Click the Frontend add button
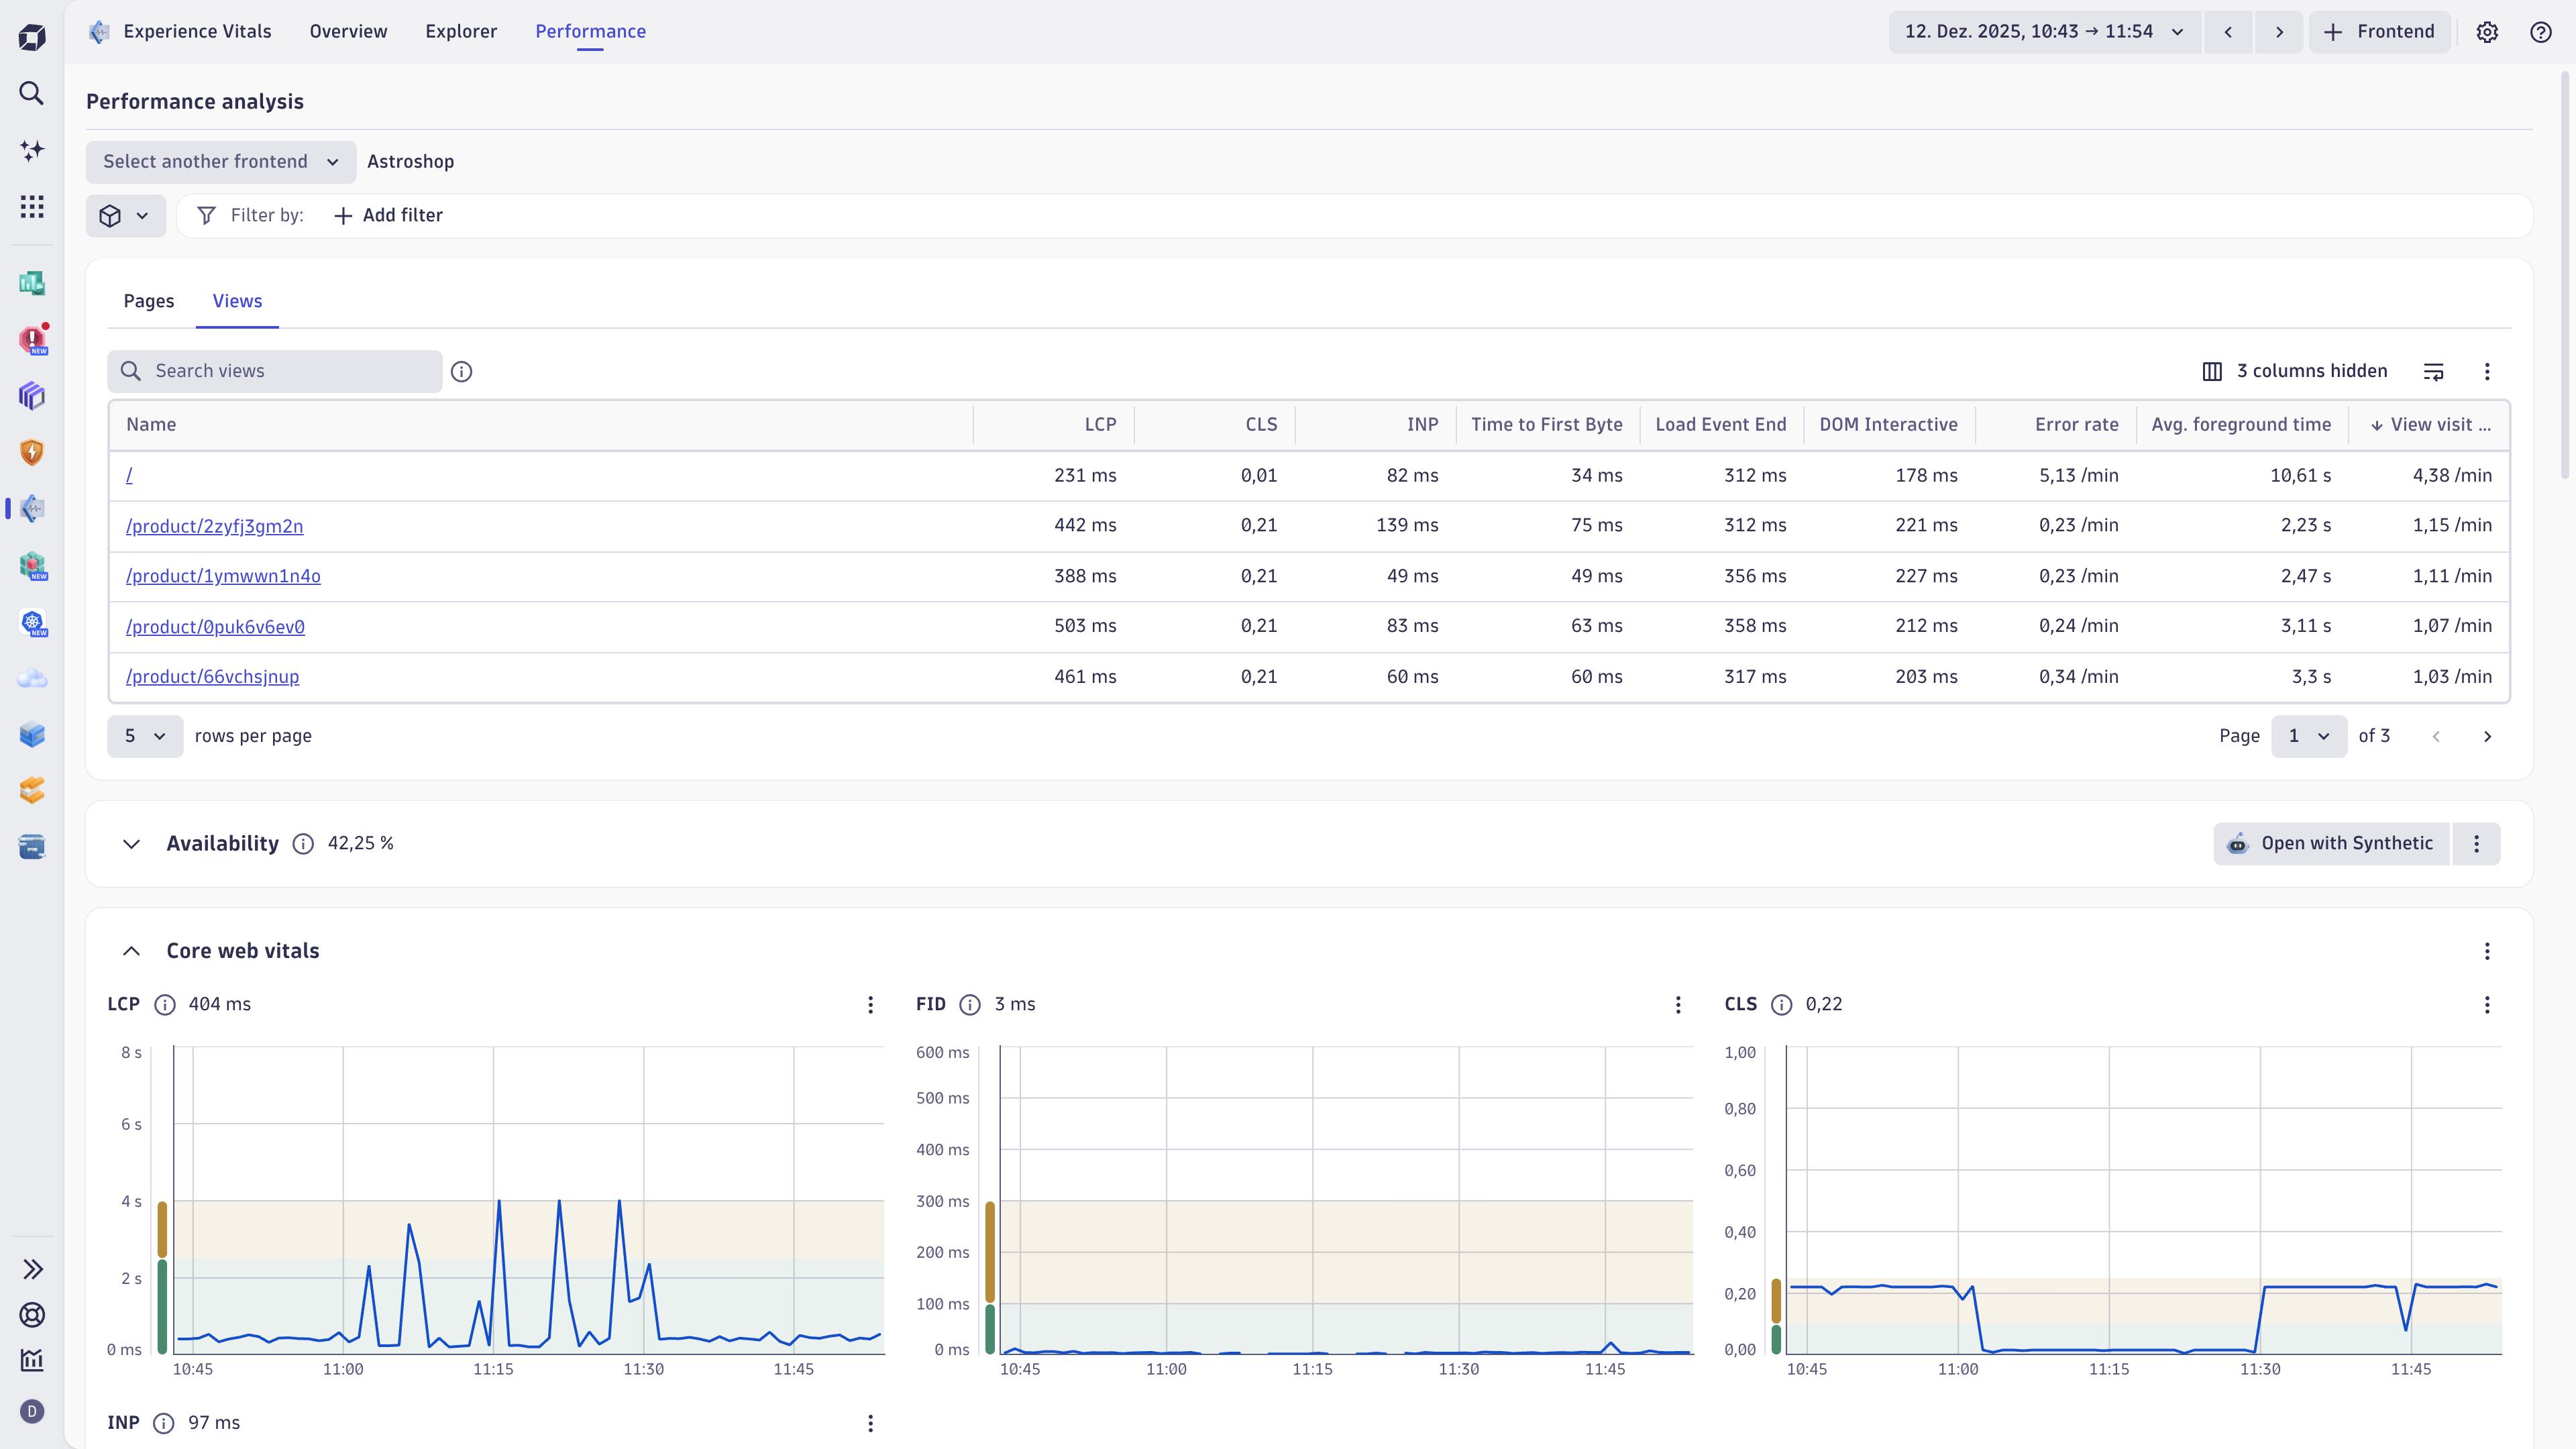The height and width of the screenshot is (1449, 2576). (x=2379, y=31)
